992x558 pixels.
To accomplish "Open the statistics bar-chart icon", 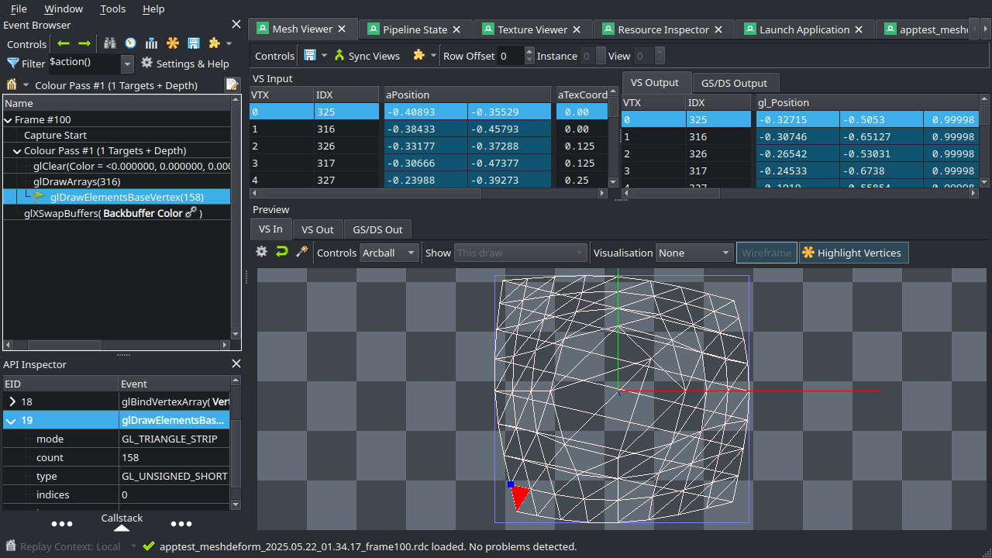I will click(x=151, y=43).
